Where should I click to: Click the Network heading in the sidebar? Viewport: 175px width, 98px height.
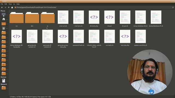(4, 84)
